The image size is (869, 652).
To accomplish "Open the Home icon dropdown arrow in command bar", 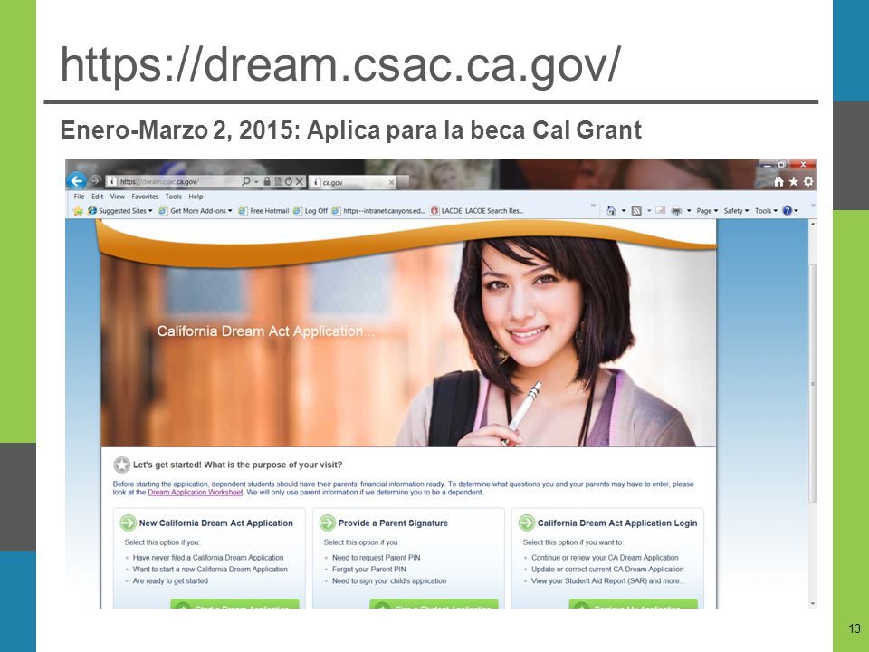I will coord(624,211).
